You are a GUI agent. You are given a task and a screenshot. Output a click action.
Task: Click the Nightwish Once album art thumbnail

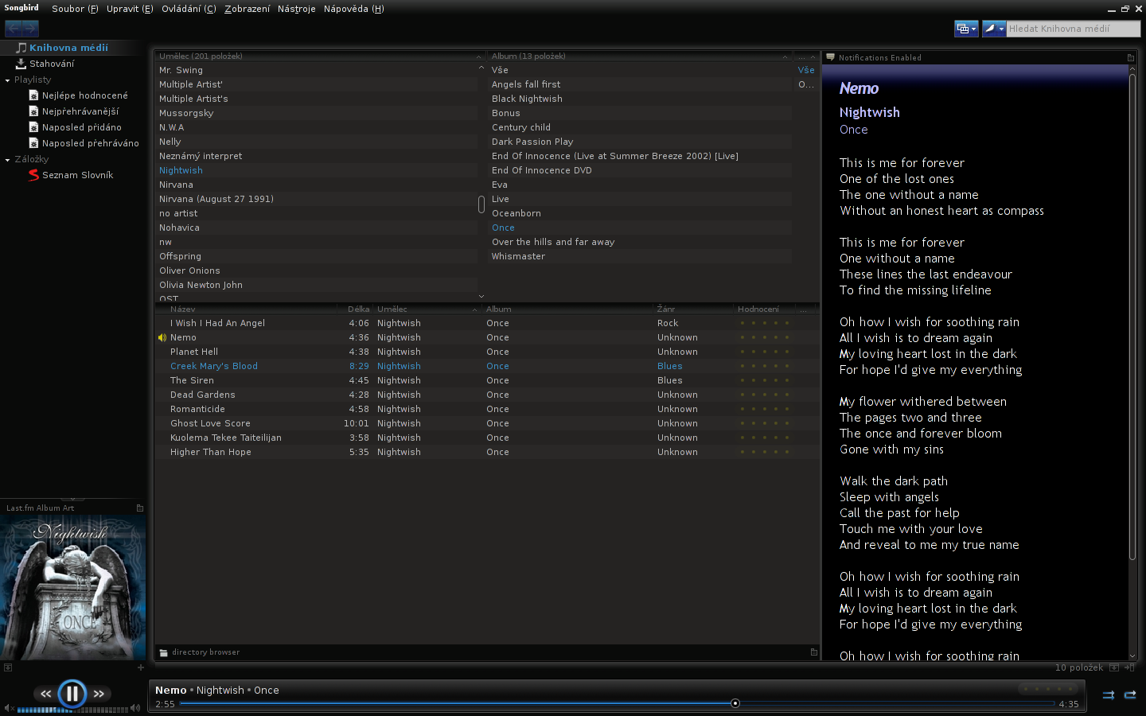pyautogui.click(x=72, y=587)
